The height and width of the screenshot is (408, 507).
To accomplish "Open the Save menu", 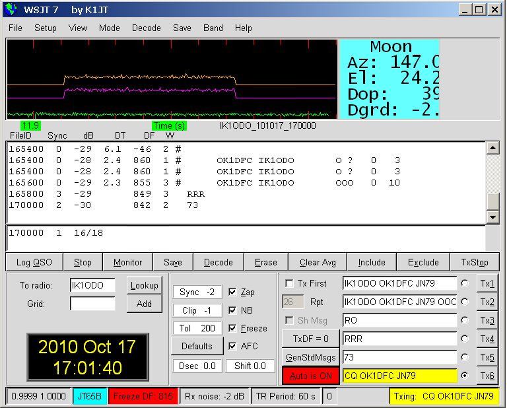I will [182, 28].
